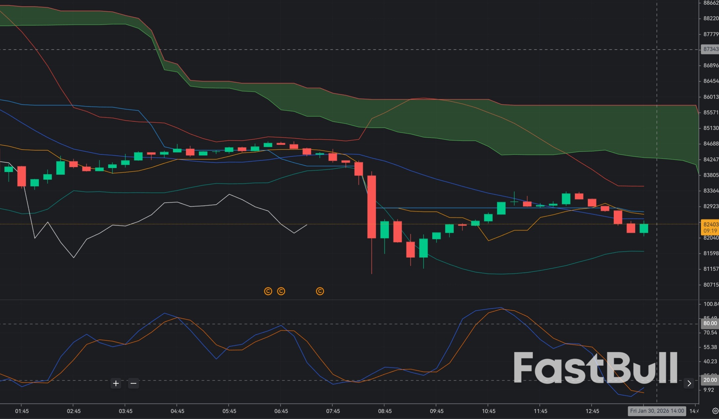Click the zoom-in plus button
This screenshot has height=419, width=719.
pos(116,383)
